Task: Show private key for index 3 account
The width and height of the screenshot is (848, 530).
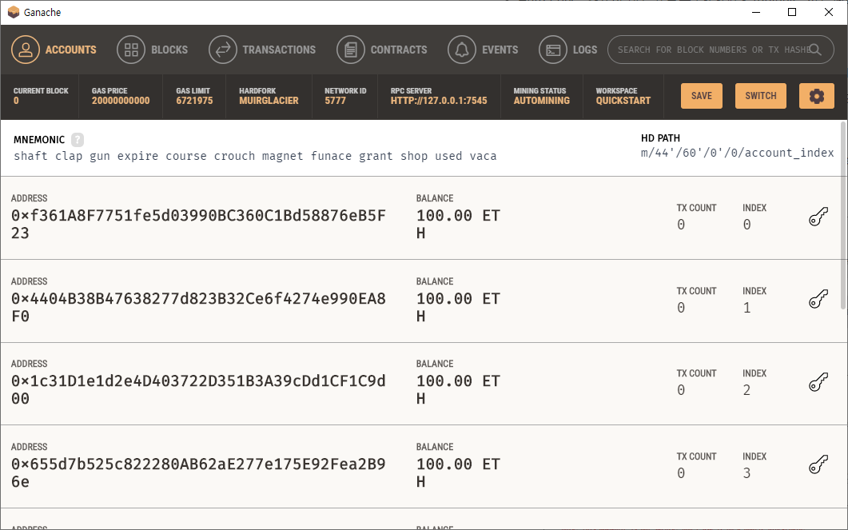Action: pyautogui.click(x=818, y=464)
